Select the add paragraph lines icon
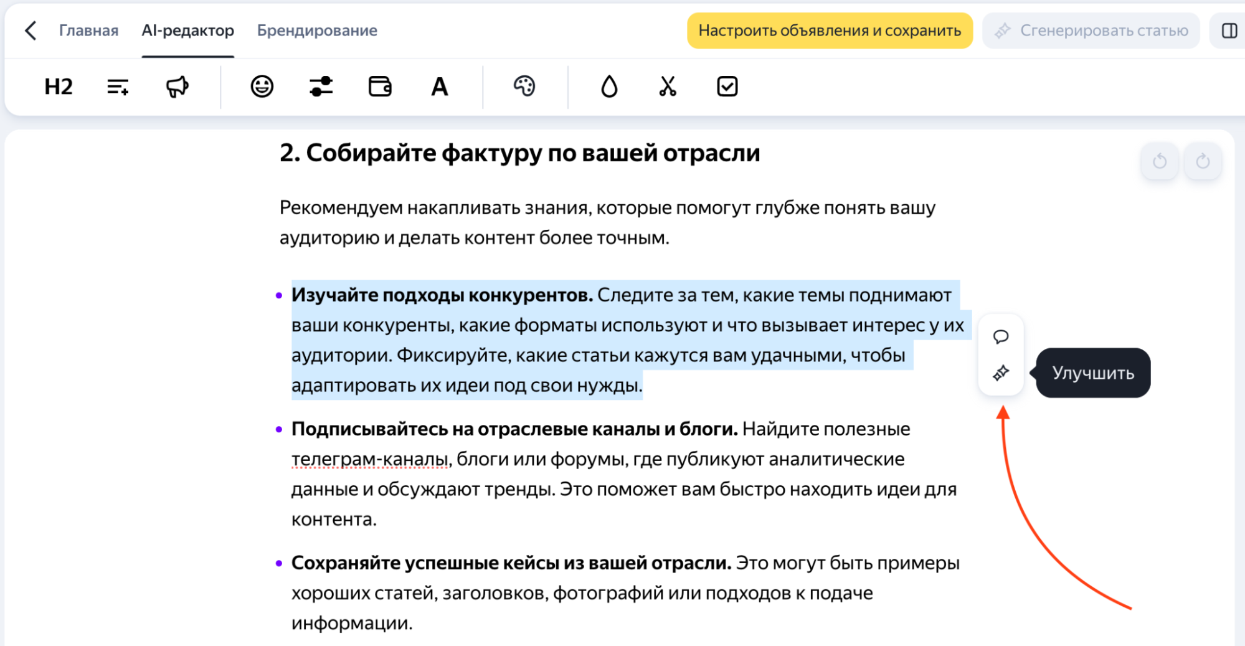This screenshot has height=646, width=1245. [x=118, y=87]
